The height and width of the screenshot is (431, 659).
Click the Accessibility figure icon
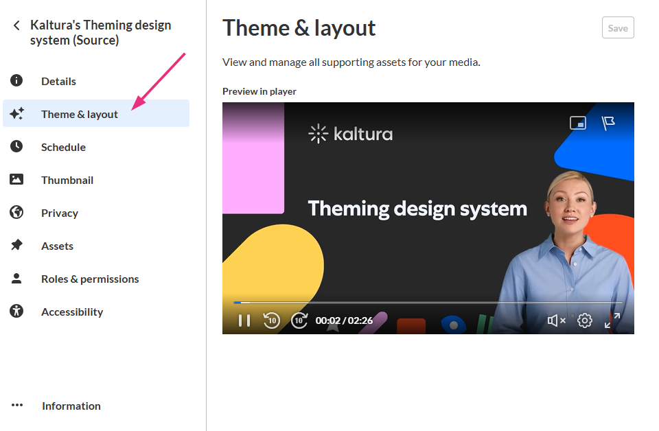coord(16,312)
